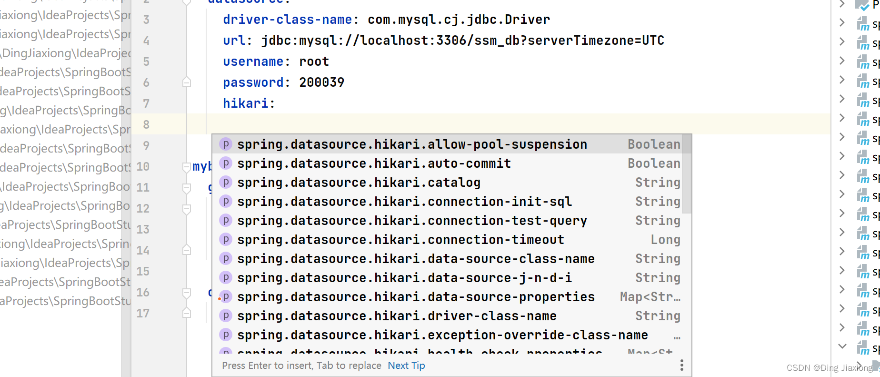
Task: Click the property icon beside hikari.catalog
Action: (x=226, y=182)
